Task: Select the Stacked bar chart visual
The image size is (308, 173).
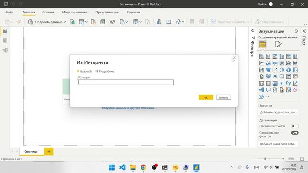Action: point(261,57)
